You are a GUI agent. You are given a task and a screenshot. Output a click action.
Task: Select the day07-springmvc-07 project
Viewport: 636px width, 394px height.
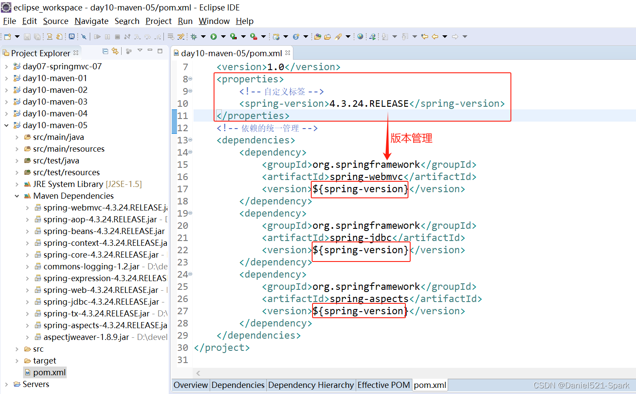point(62,67)
